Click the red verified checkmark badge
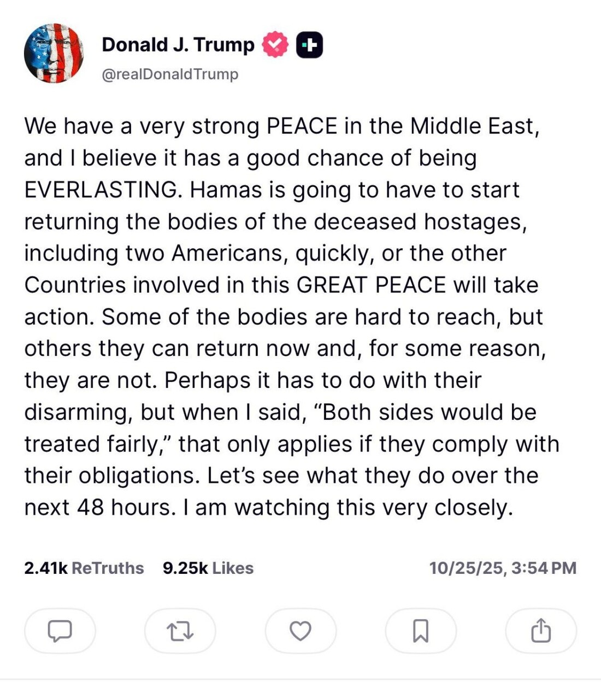This screenshot has height=682, width=601. (x=275, y=45)
